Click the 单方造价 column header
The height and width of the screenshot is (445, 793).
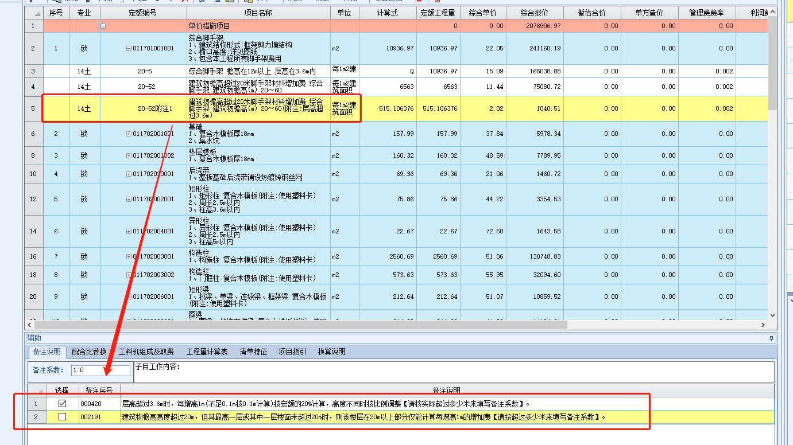click(x=649, y=13)
